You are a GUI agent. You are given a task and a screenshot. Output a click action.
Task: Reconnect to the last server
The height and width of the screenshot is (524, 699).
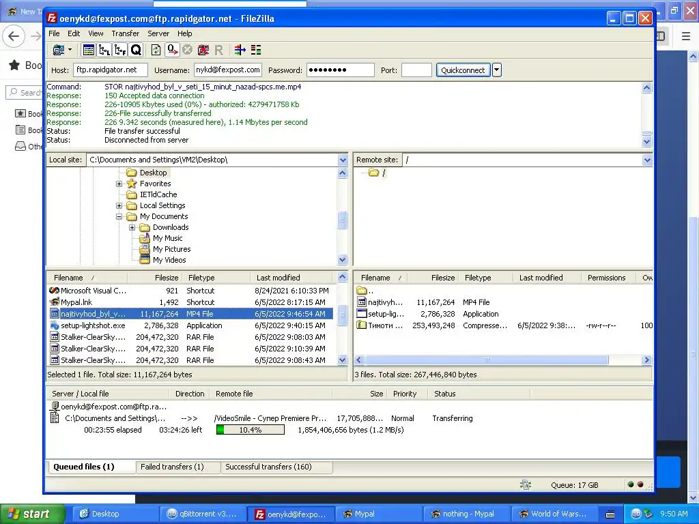pyautogui.click(x=218, y=50)
